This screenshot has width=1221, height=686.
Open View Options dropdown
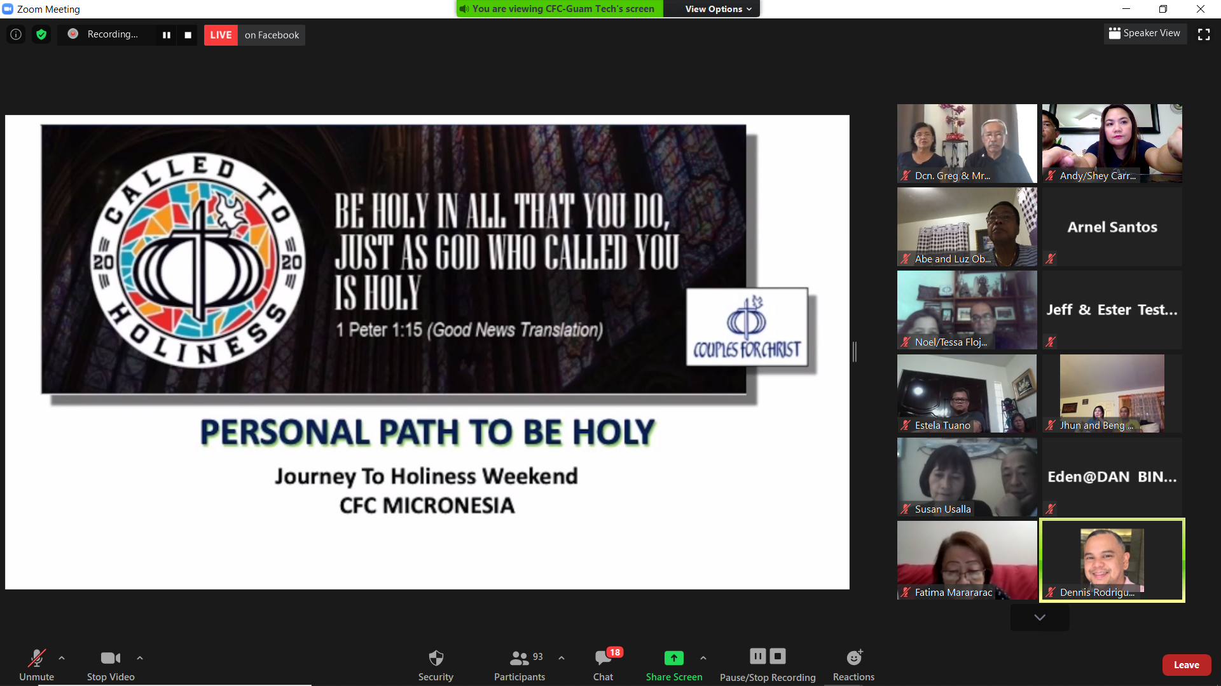718,9
